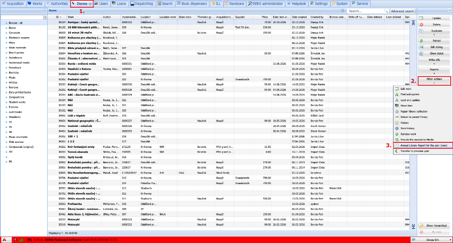The width and height of the screenshot is (453, 243).
Task: Click the Find and update icon
Action: pyautogui.click(x=397, y=94)
